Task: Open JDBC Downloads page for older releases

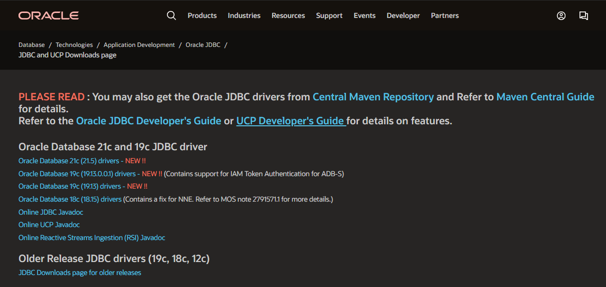Action: pyautogui.click(x=80, y=273)
